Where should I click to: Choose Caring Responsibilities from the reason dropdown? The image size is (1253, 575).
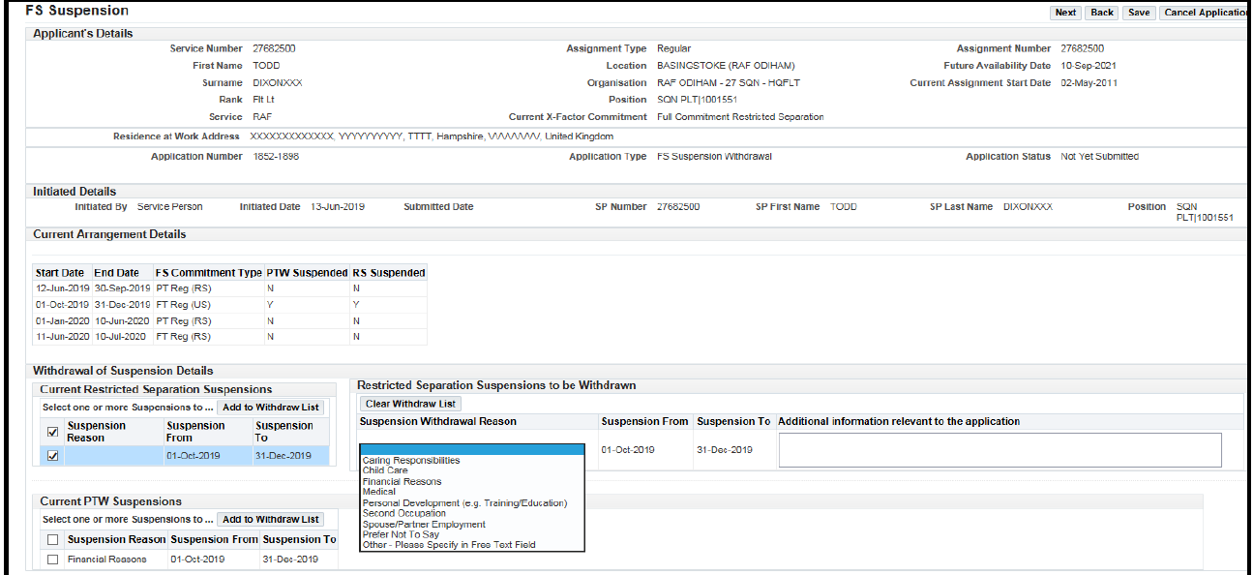[411, 461]
